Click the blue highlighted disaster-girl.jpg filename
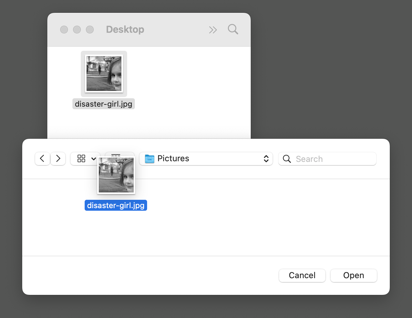 click(116, 206)
